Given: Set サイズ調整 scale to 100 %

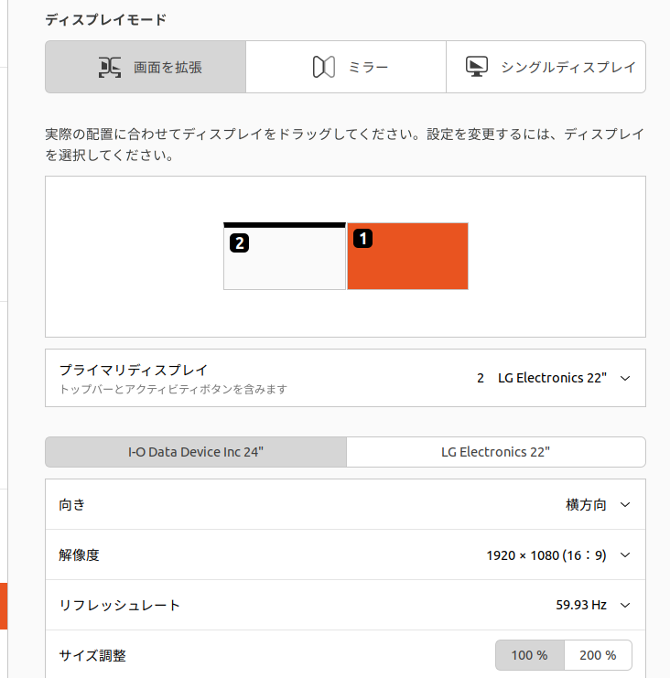Looking at the screenshot, I should [x=530, y=655].
